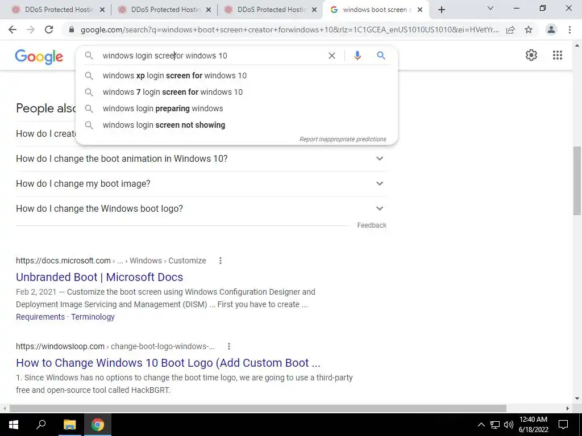Clear the Google search box text
582x436 pixels.
click(332, 56)
